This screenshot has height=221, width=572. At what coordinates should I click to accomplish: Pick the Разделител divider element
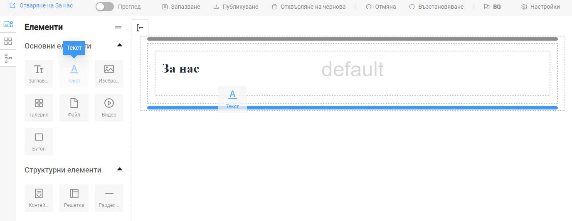point(109,198)
